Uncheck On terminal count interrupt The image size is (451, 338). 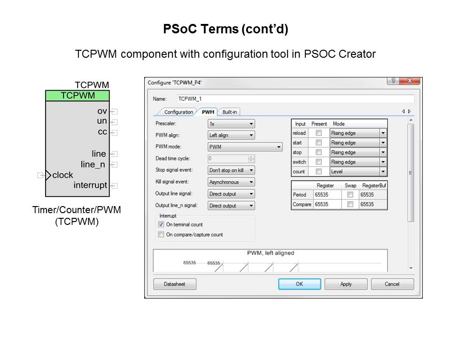(161, 225)
